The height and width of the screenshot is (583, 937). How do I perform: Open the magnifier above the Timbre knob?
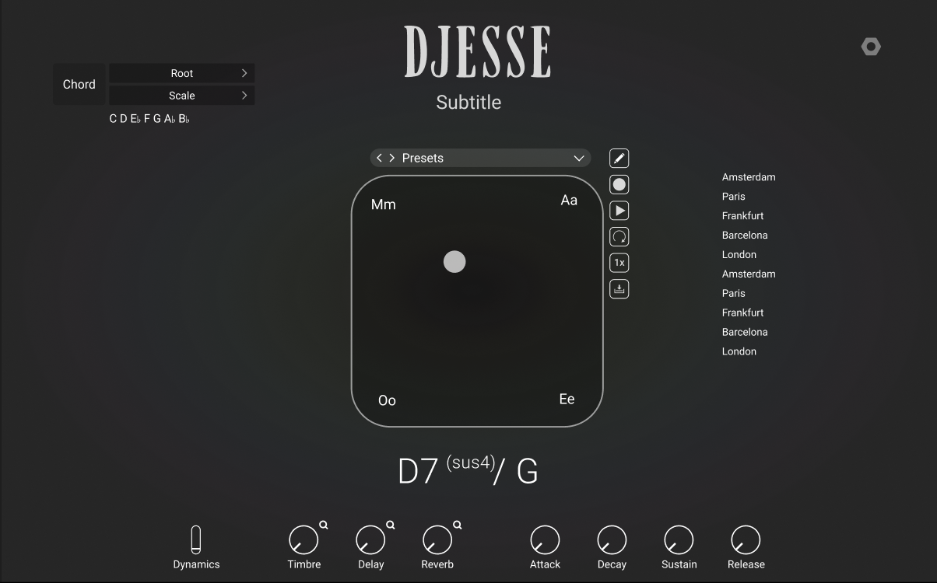(323, 525)
